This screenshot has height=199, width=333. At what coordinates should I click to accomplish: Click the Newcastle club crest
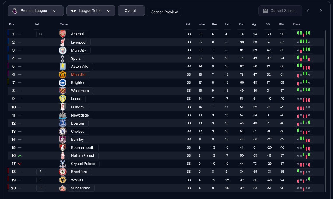(x=63, y=115)
